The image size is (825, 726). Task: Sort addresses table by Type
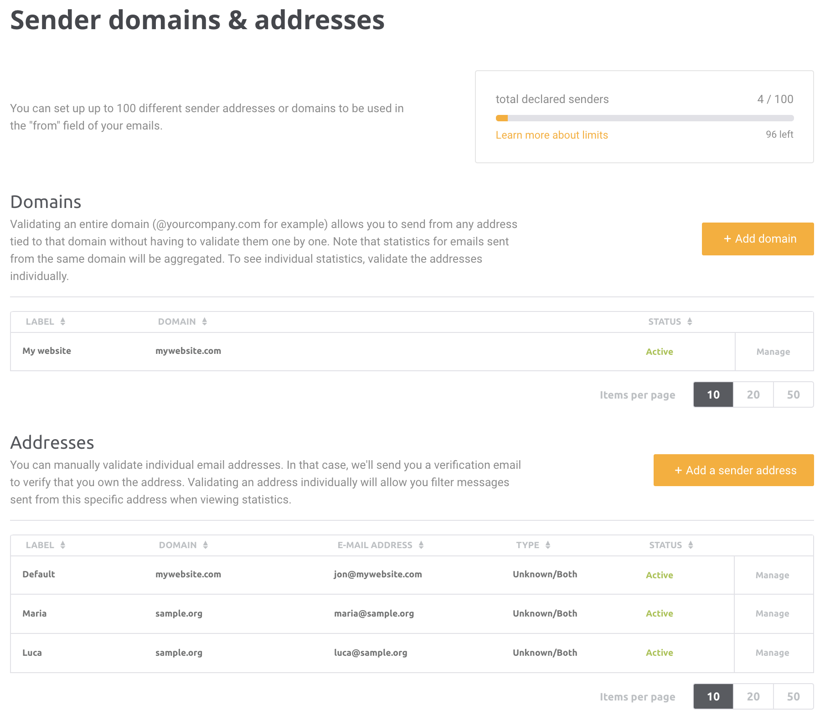[533, 545]
